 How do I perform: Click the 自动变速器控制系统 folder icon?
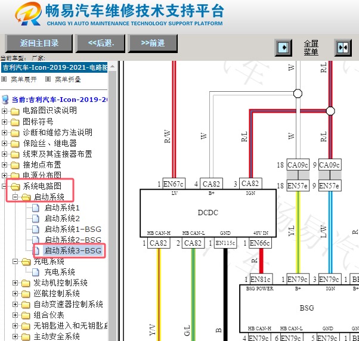tap(26, 305)
